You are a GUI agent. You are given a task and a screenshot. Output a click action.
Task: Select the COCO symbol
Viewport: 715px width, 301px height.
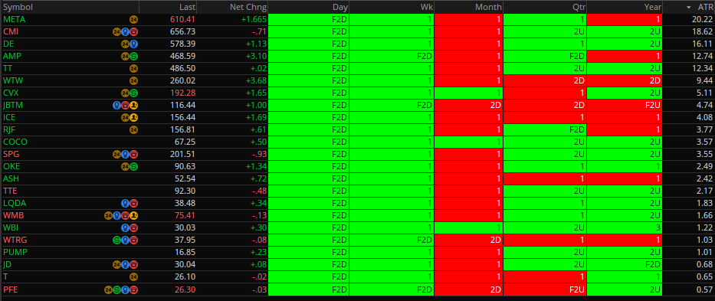pos(15,142)
